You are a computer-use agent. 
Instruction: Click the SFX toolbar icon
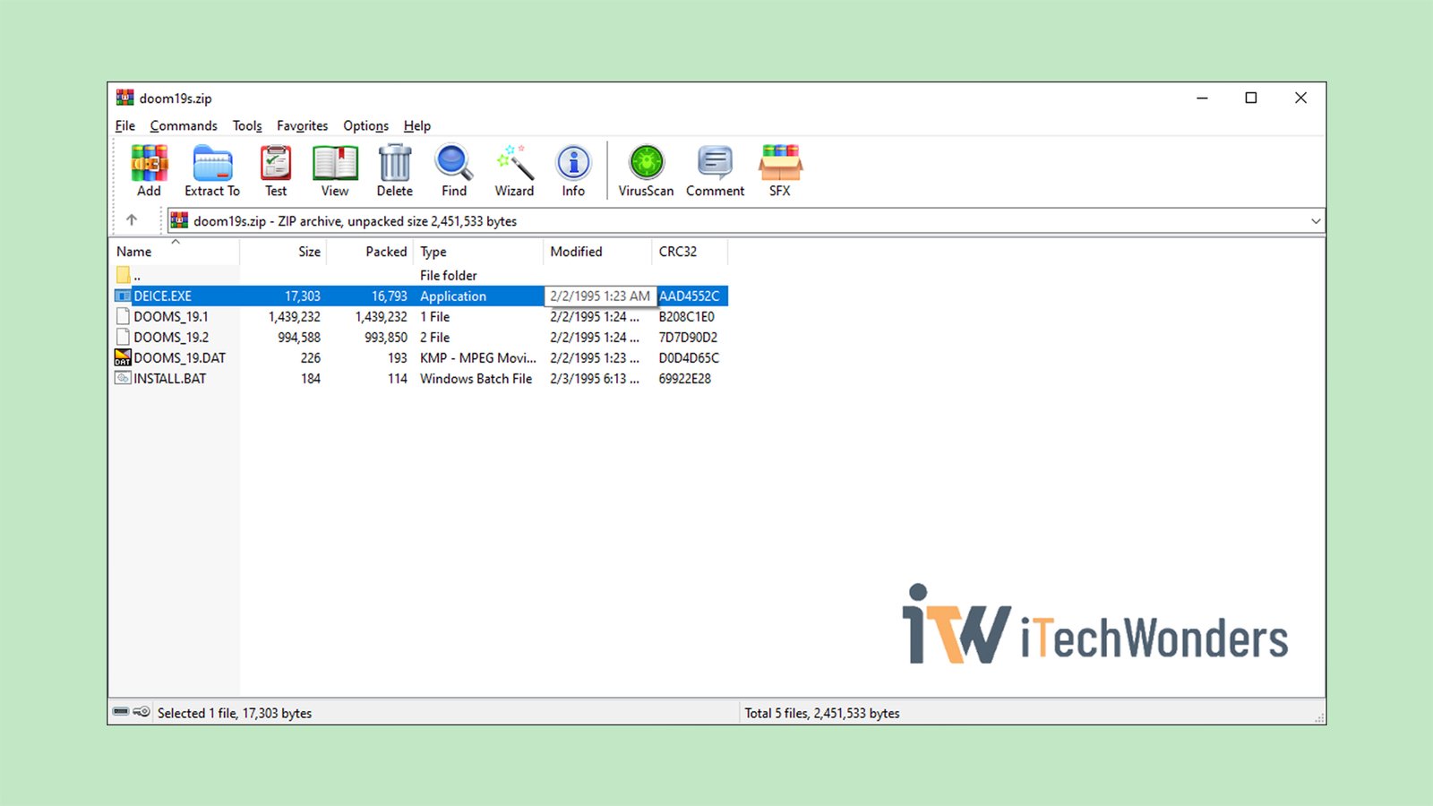click(x=780, y=170)
